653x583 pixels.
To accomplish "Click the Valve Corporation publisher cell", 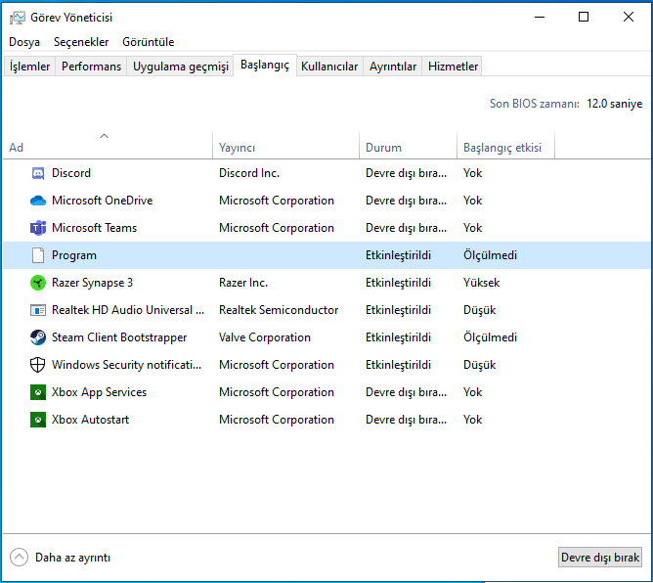I will click(265, 337).
